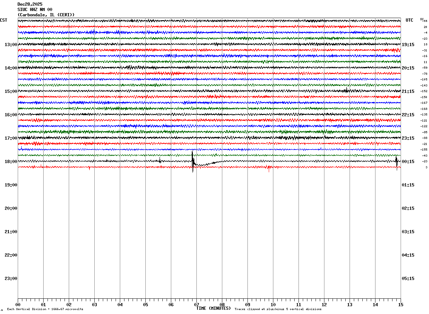The height and width of the screenshot is (314, 429).
Task: Click the "04:15" UTC row label
Action: [408, 255]
